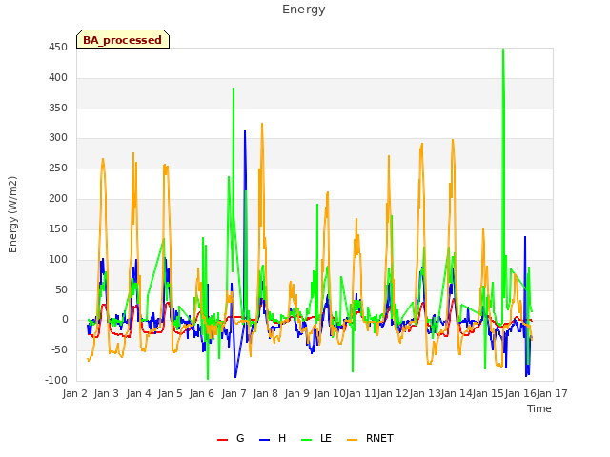Screen dimensions: 610x457
Task: Click the Jan 13 x-axis label
Action: [424, 393]
